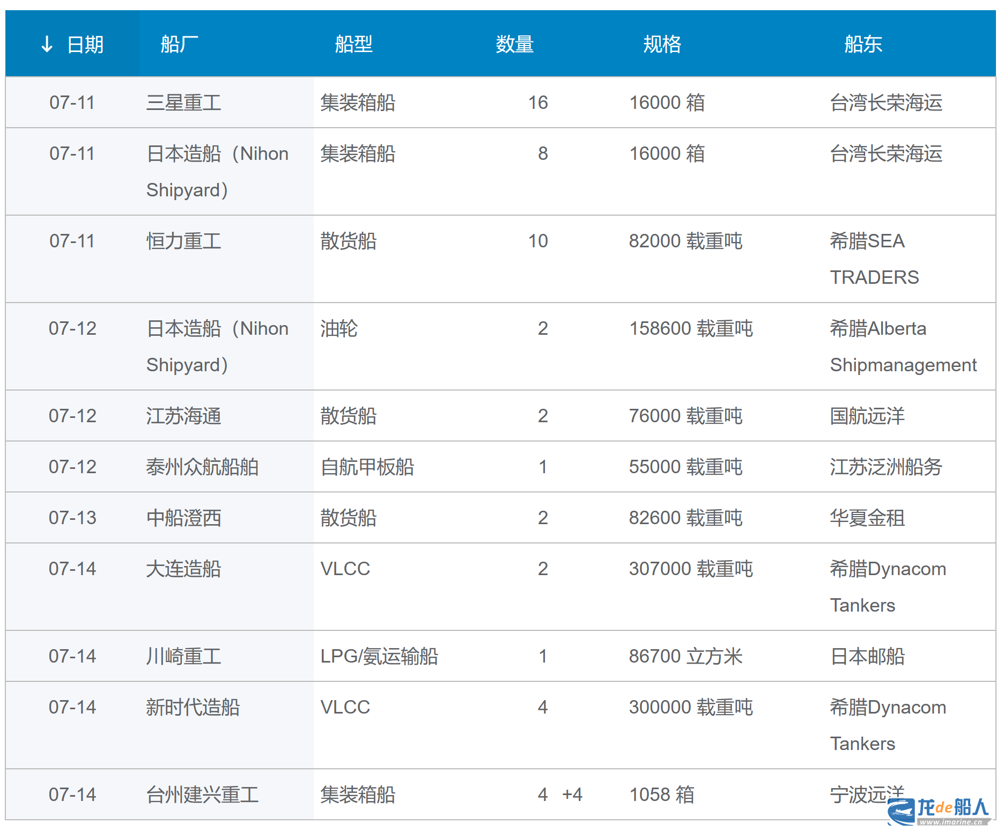Select 新时代造船 shipyard cell
Image resolution: width=1004 pixels, height=838 pixels.
[193, 707]
